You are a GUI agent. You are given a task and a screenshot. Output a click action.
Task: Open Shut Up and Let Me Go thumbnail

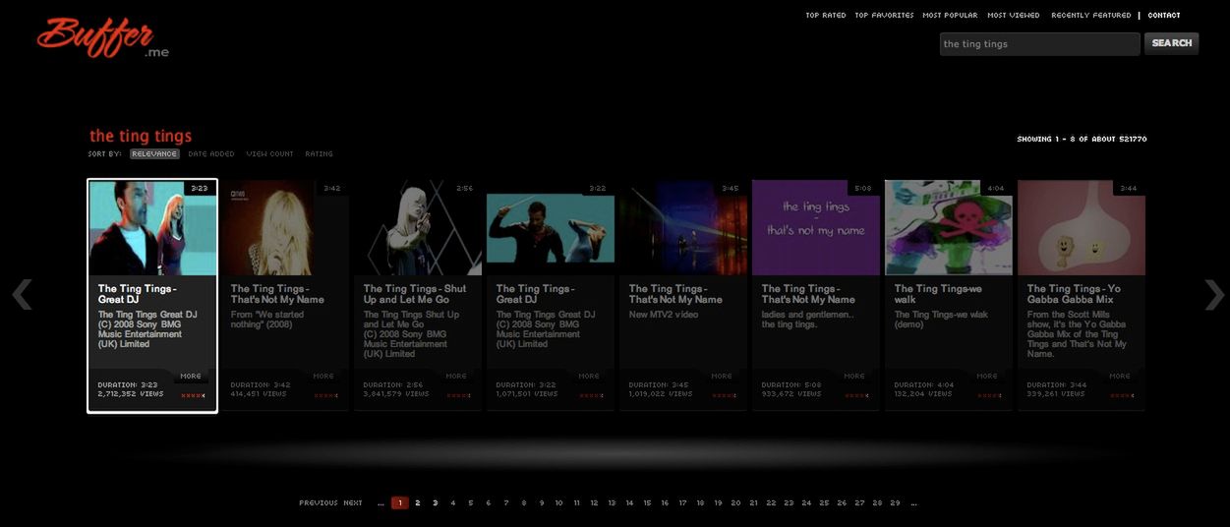[418, 227]
